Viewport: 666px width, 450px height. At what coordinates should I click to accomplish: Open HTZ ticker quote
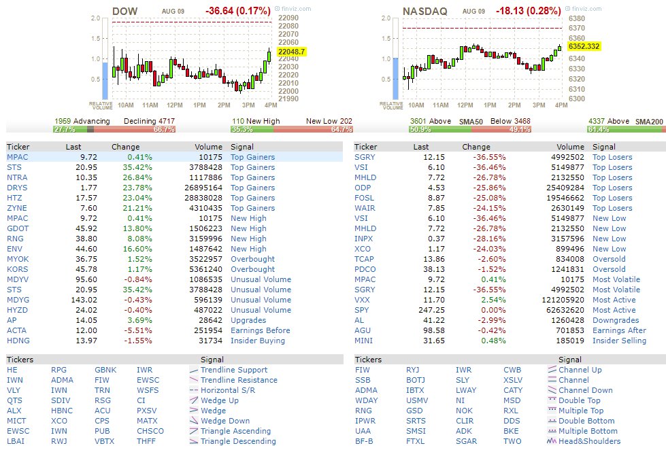click(x=14, y=198)
